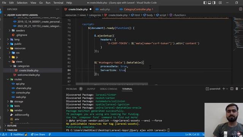Open the Run menu

point(48,3)
